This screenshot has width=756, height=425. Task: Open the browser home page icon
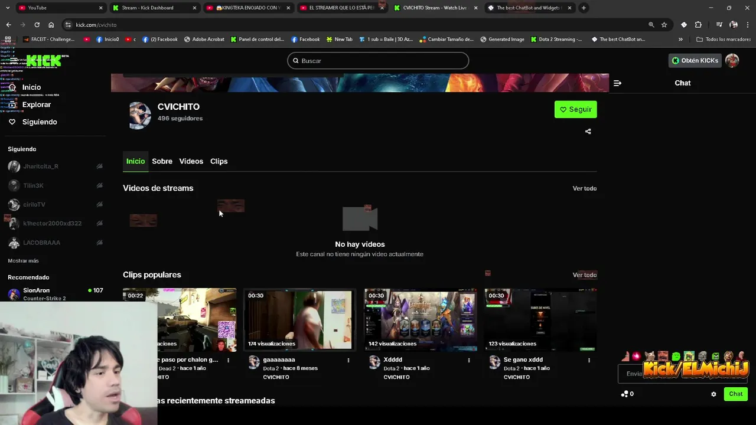[x=51, y=25]
